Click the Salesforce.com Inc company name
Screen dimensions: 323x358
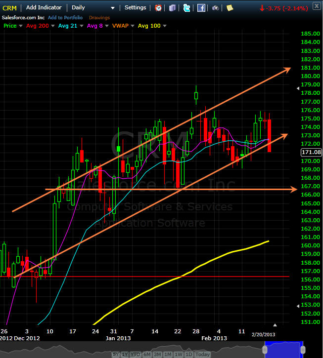pos(23,18)
